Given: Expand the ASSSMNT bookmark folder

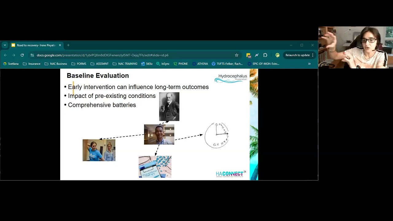Looking at the screenshot, I should (99, 64).
